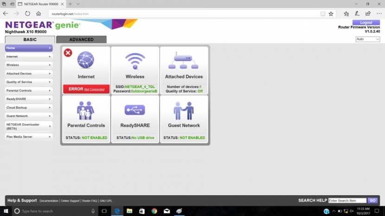
Task: Open the GNU GPL link
Action: [106, 201]
